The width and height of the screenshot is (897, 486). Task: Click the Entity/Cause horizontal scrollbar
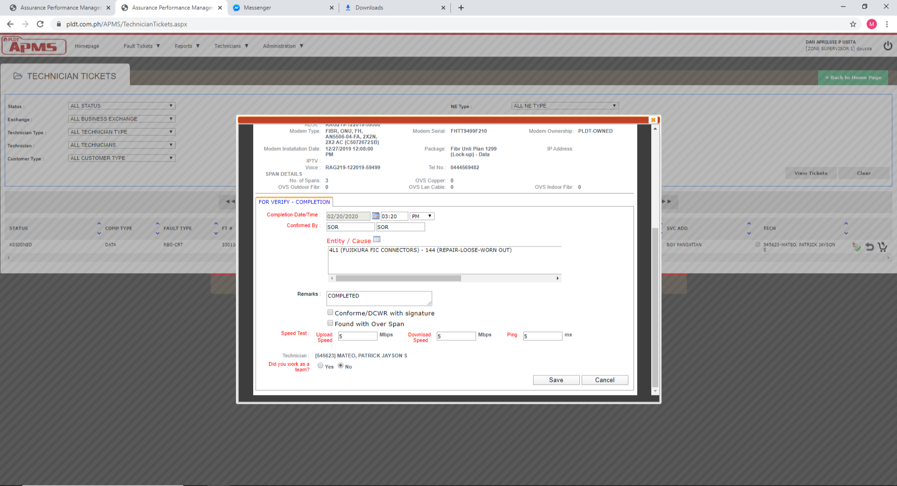[x=398, y=278]
